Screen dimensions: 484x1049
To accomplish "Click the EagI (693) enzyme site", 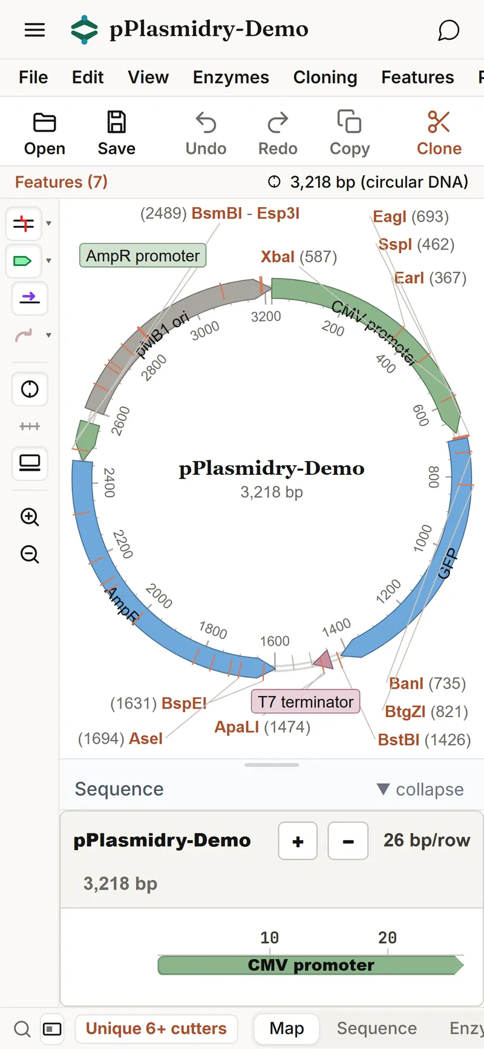I will click(411, 216).
